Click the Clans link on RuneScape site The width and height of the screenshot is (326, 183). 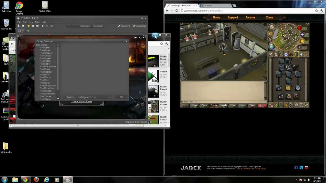(x=269, y=18)
